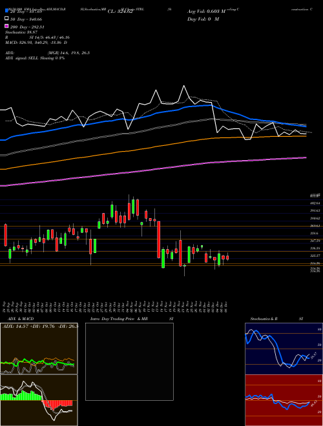Click the MACD values line in header
The height and width of the screenshot is (426, 323).
click(36, 43)
